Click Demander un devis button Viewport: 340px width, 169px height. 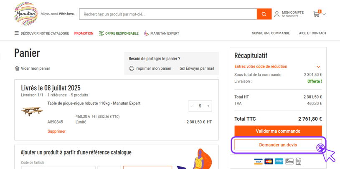coord(278,145)
